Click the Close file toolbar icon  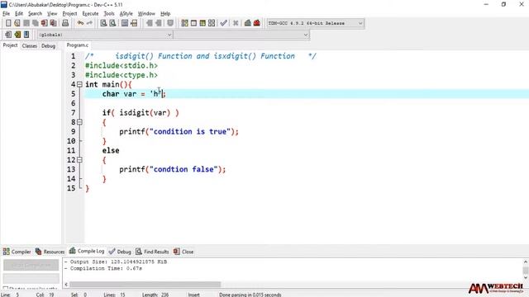point(44,23)
